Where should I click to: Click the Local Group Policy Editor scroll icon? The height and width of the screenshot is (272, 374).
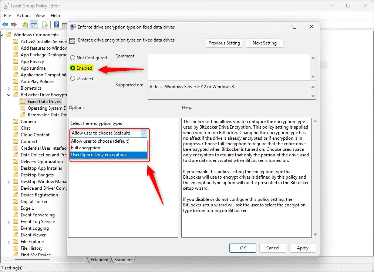tap(6, 6)
